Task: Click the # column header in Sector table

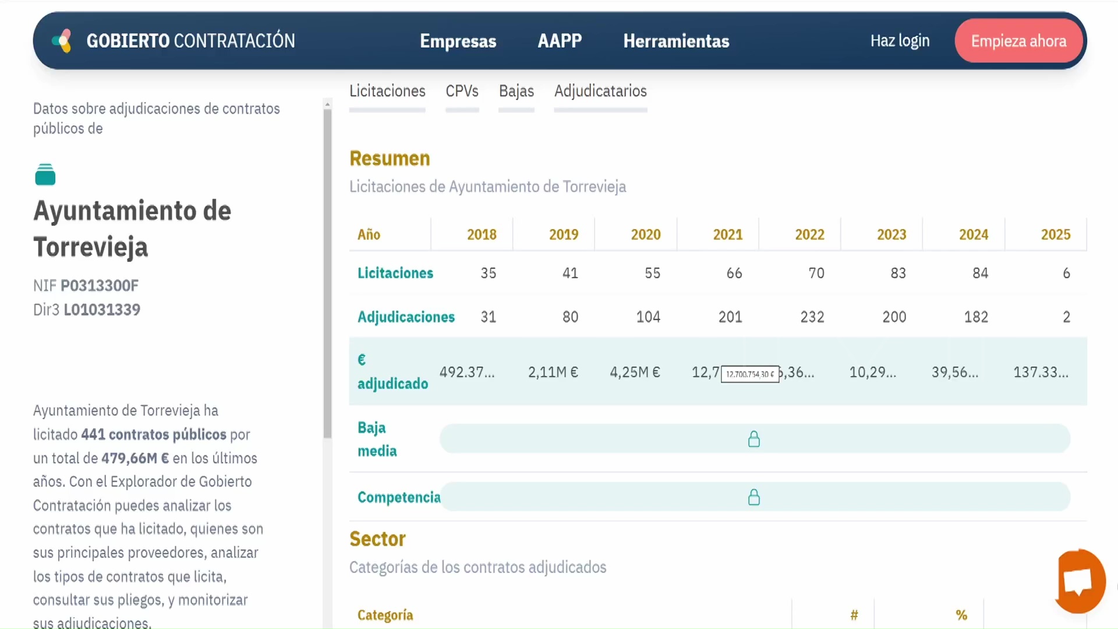Action: coord(854,615)
